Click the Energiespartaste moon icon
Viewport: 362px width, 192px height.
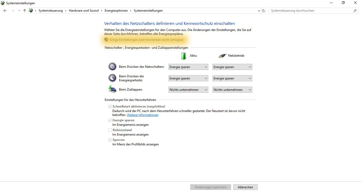(112, 78)
